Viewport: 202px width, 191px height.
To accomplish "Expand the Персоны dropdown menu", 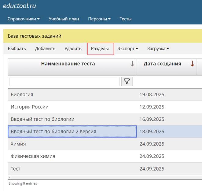I will tap(99, 19).
